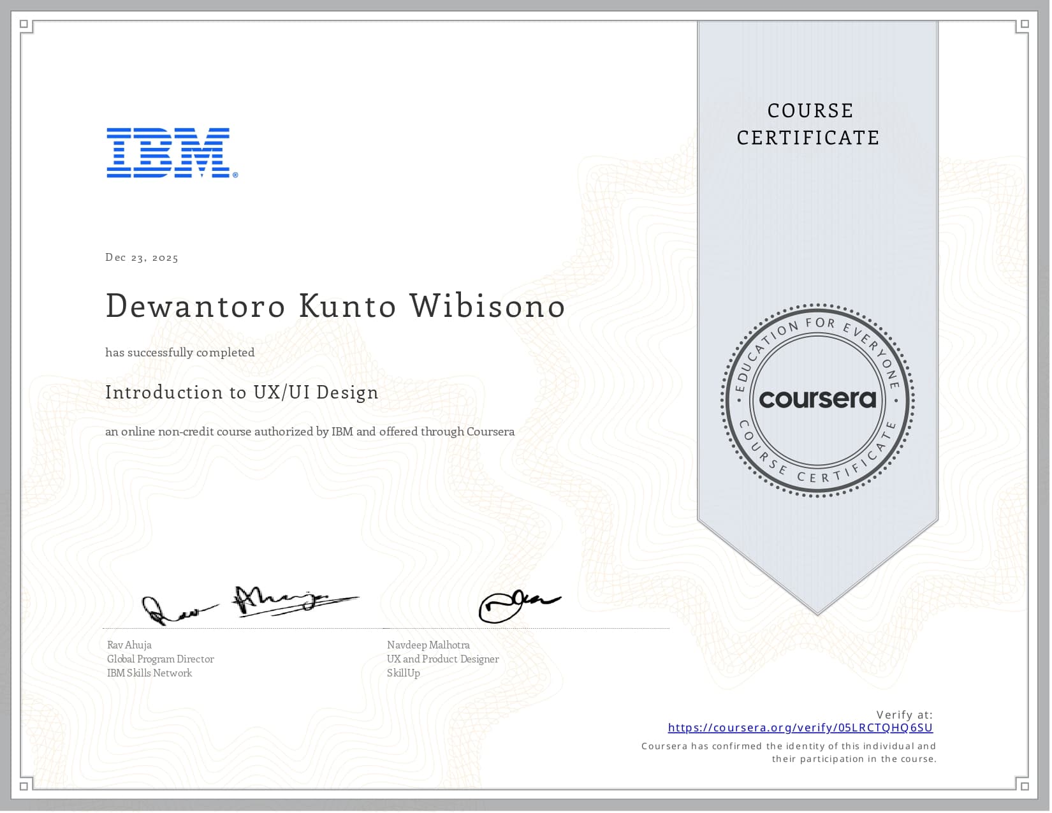Click the 'Rav Ahuja' printed name
1052x813 pixels.
click(129, 645)
